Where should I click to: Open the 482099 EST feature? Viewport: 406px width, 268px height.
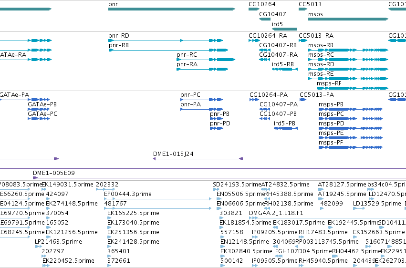[322, 208]
